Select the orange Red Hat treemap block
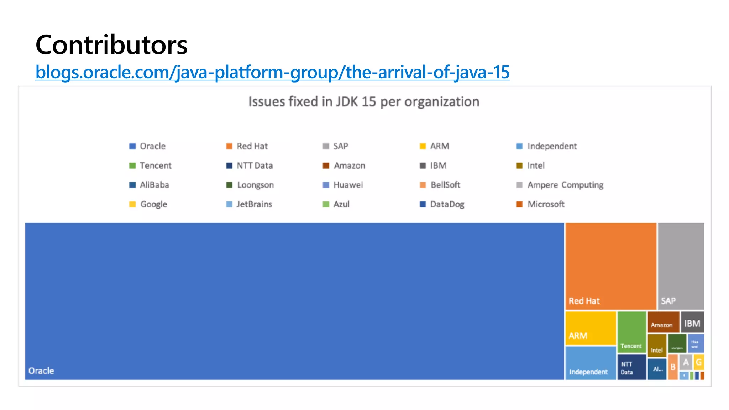Viewport: 729px width, 410px height. tap(611, 266)
